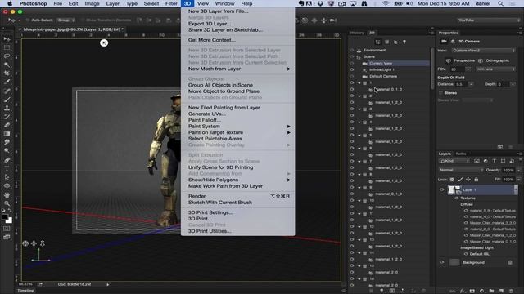Open the Fill value slider arrow
The height and width of the screenshot is (294, 524).
[518, 180]
